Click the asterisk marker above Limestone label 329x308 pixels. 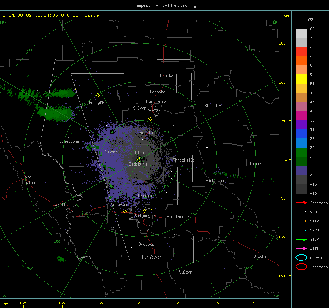coord(69,138)
